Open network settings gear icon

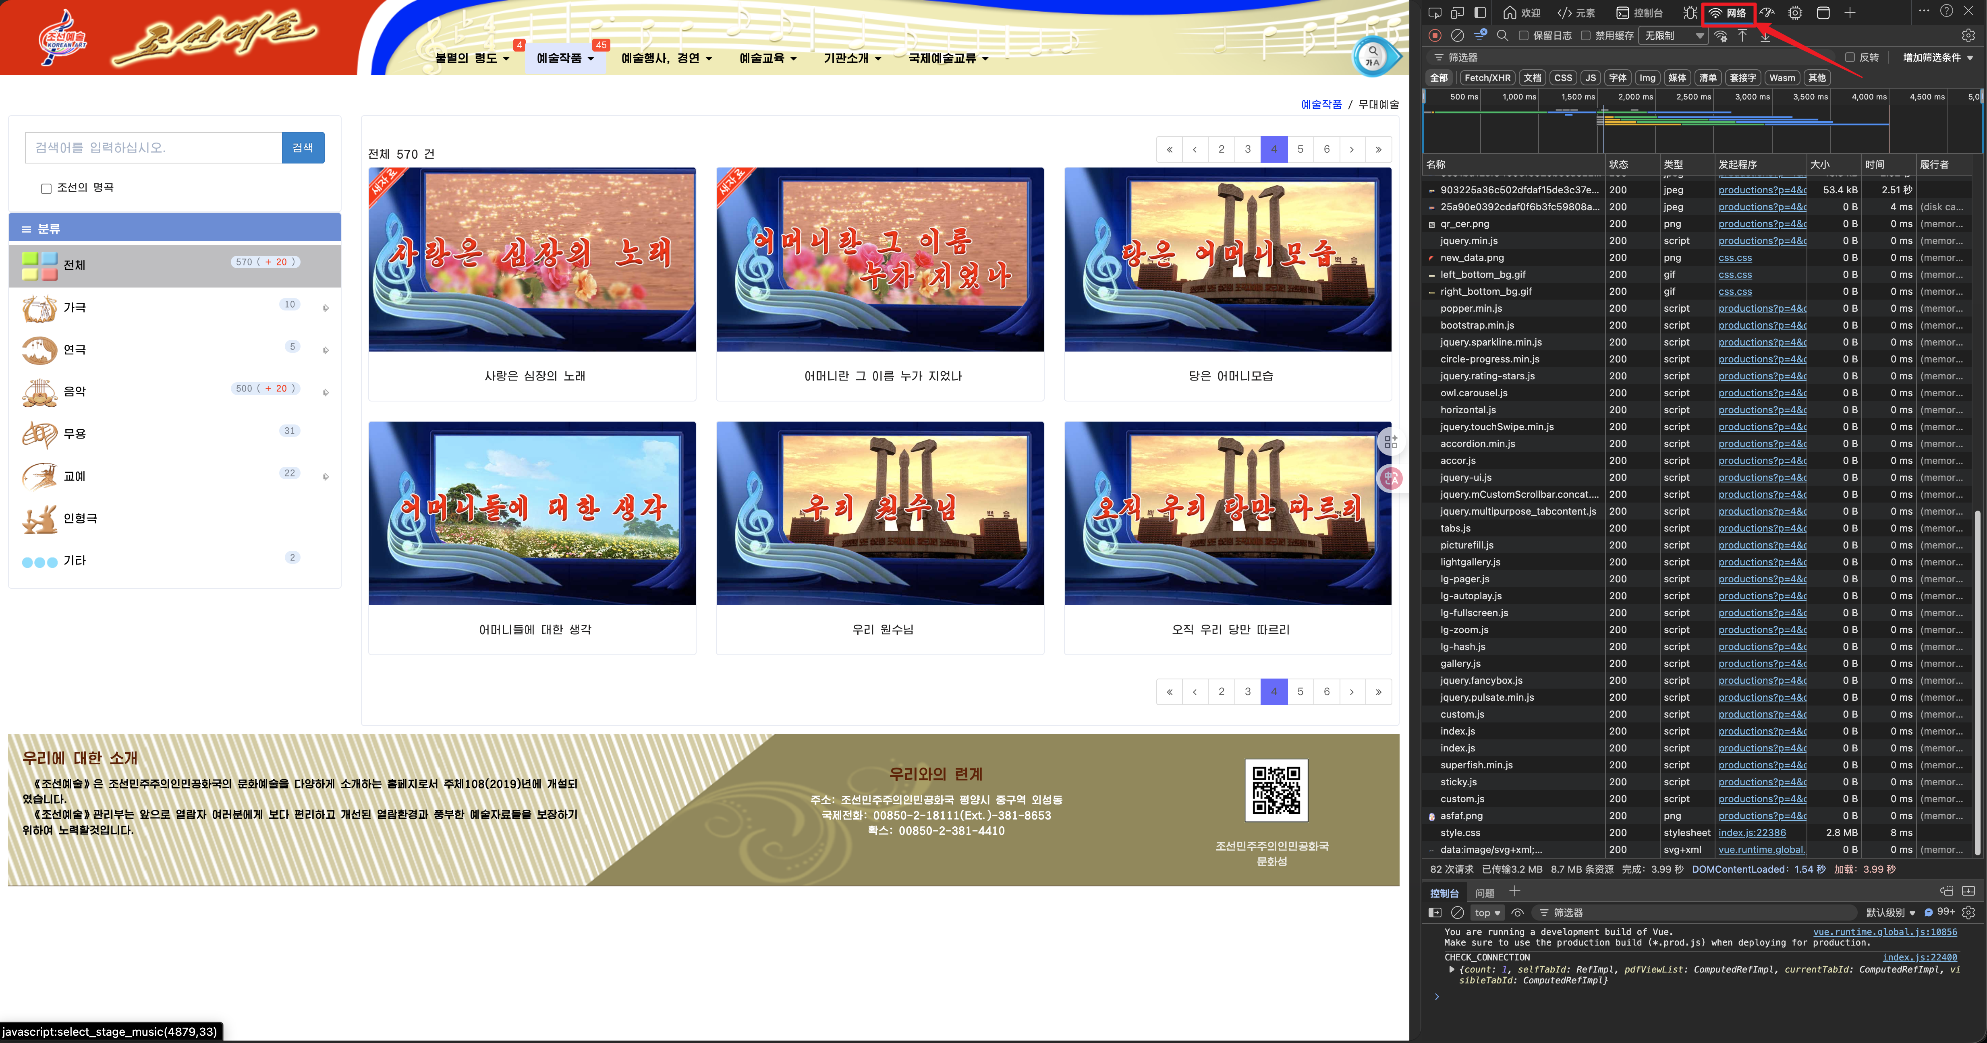(1968, 35)
